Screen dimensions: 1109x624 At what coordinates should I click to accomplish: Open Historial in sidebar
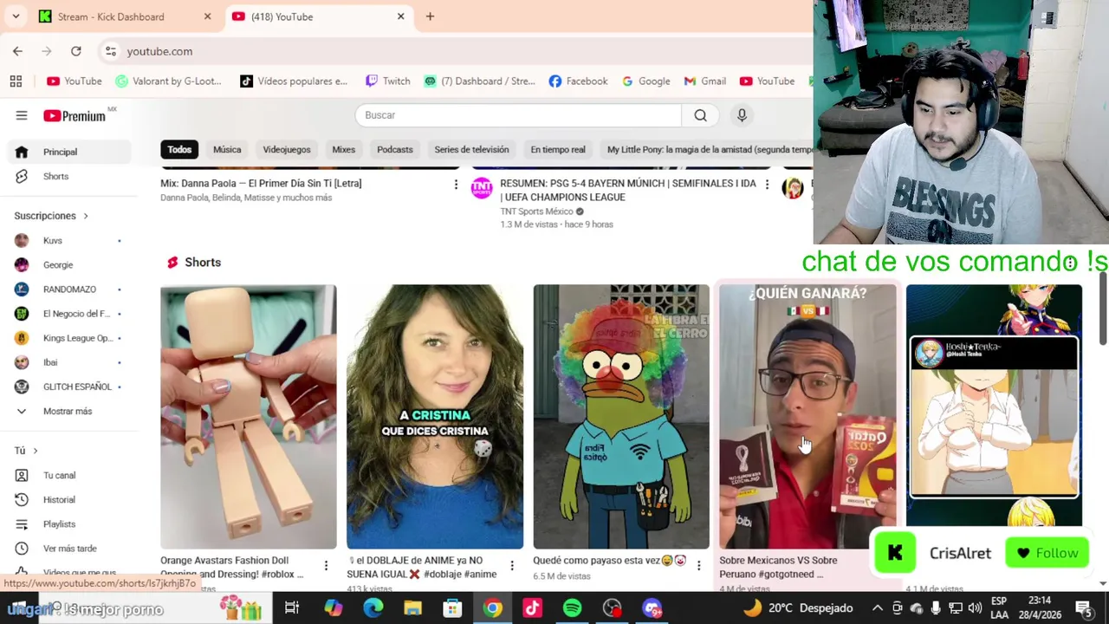(69, 499)
